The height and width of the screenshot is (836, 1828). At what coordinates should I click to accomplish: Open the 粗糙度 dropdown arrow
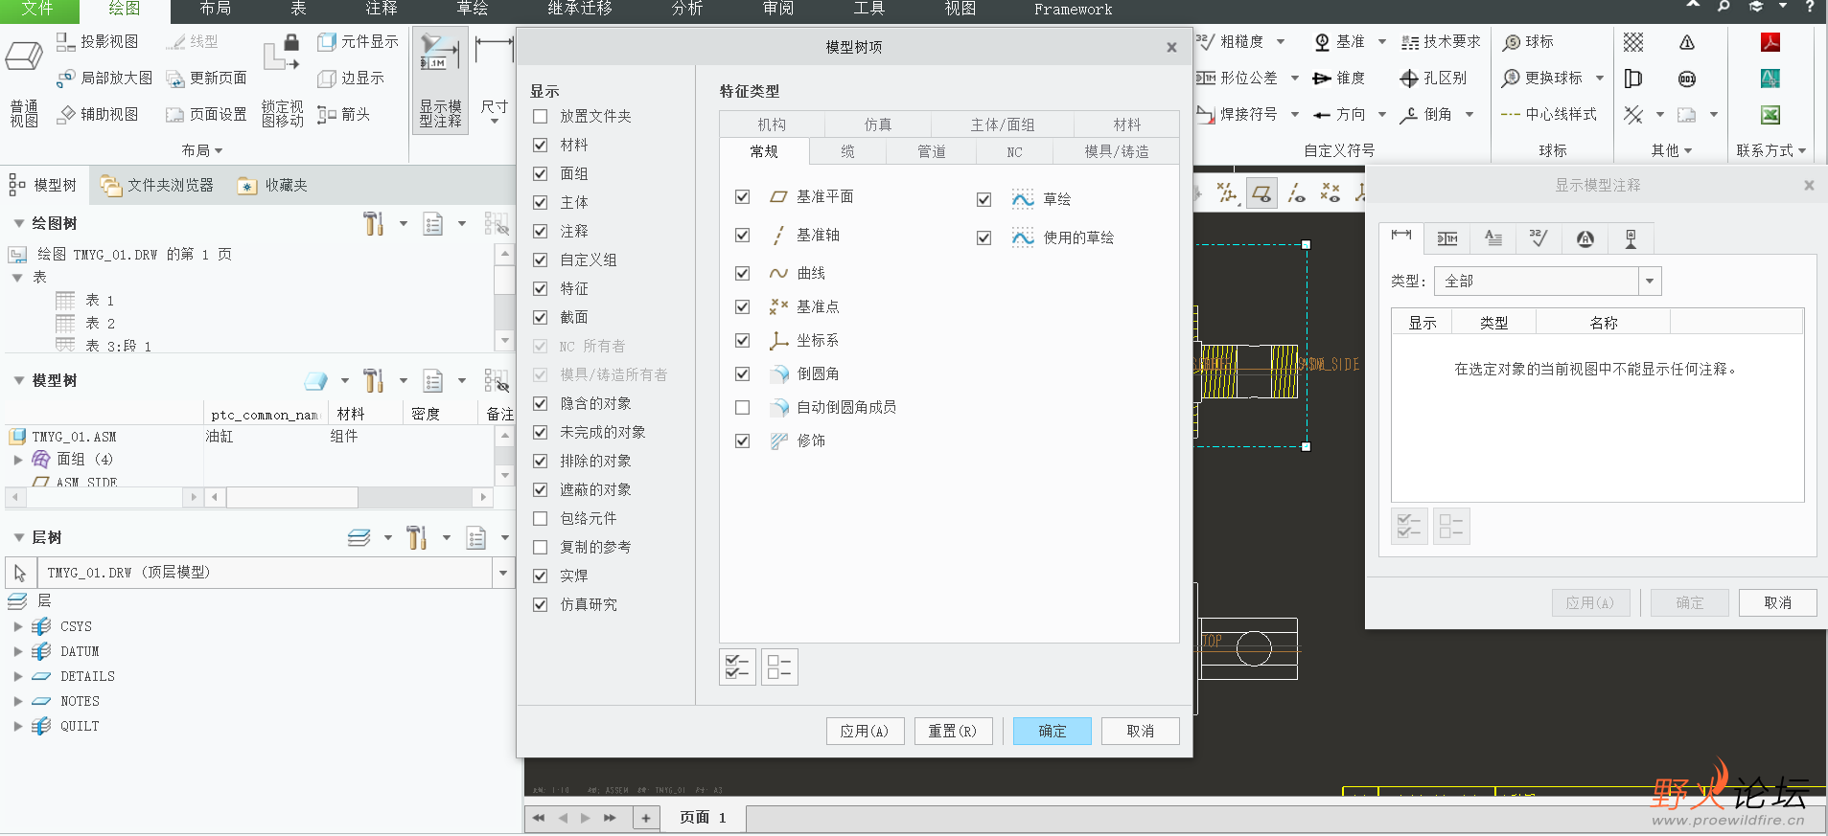pos(1281,42)
